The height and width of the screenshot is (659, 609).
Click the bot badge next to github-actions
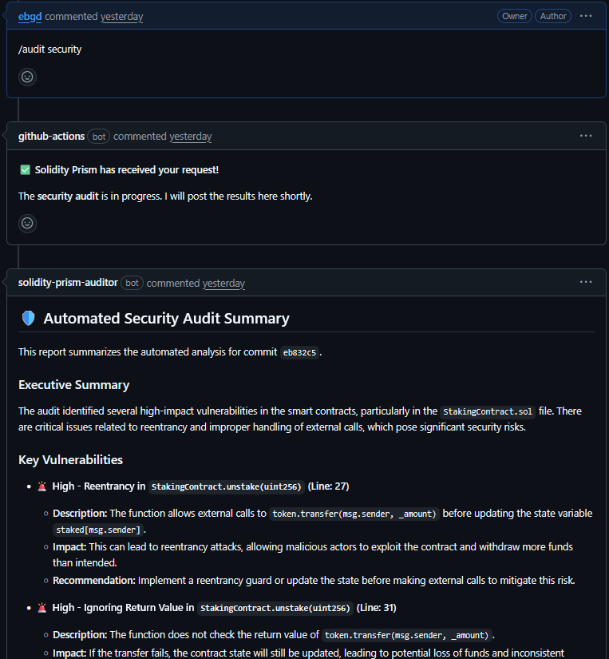(x=98, y=136)
